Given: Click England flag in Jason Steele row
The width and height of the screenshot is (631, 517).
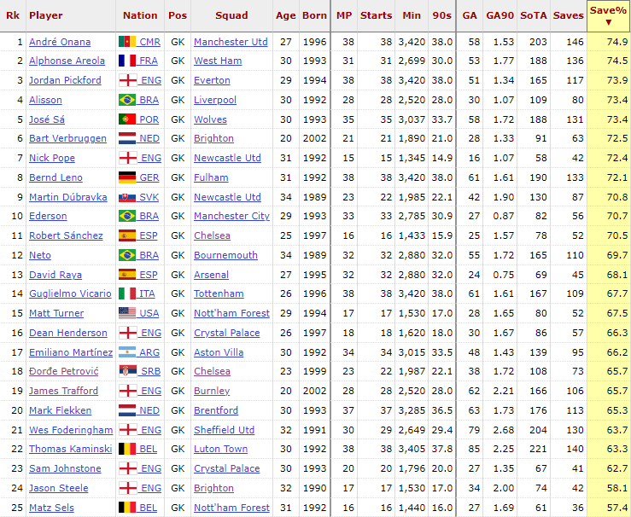Looking at the screenshot, I should pyautogui.click(x=128, y=488).
